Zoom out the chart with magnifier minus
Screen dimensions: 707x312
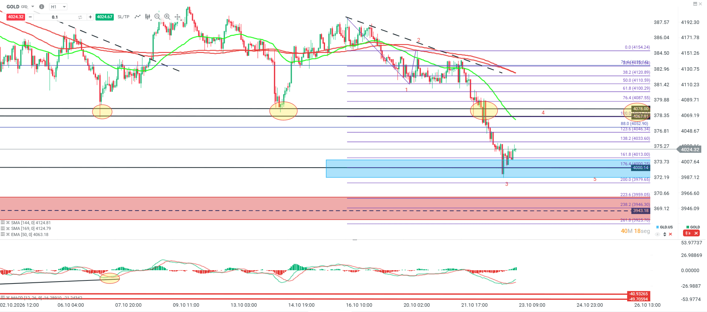pyautogui.click(x=157, y=17)
